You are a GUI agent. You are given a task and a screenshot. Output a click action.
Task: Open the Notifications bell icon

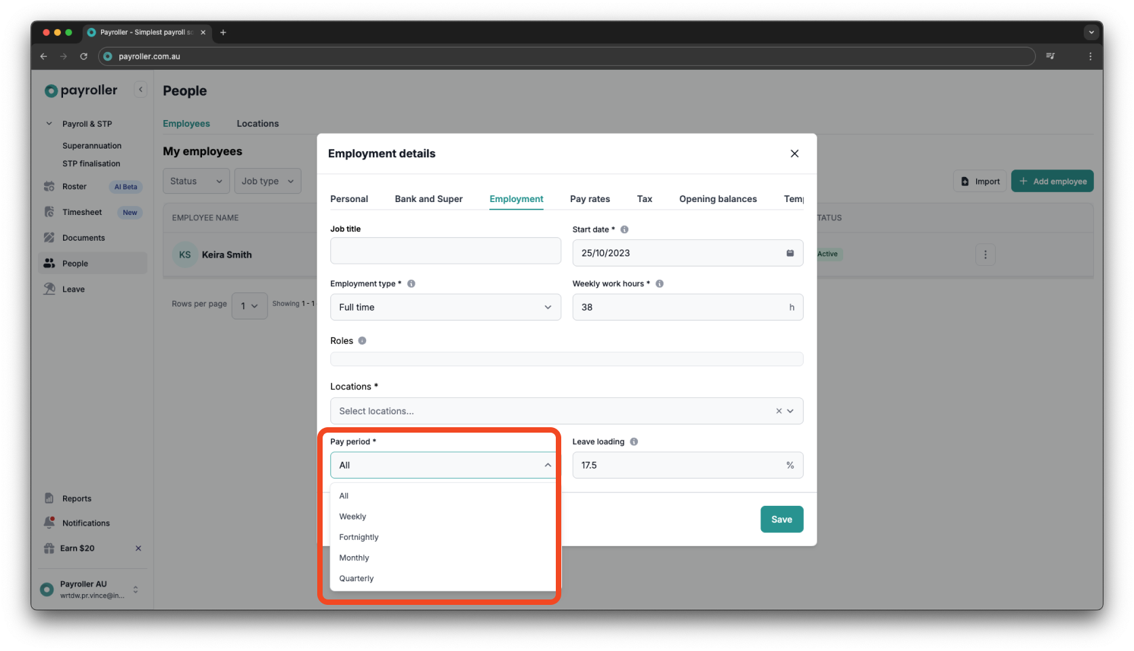click(49, 522)
